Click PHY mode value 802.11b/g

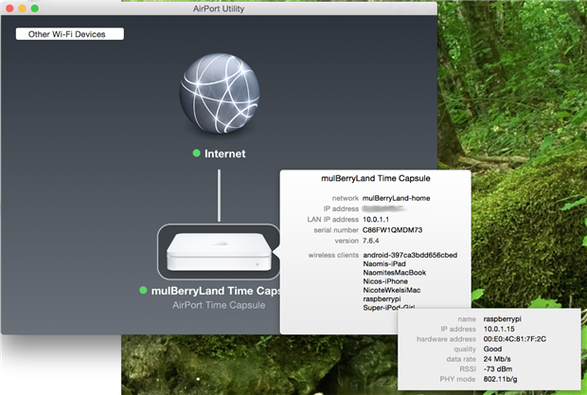coord(500,379)
